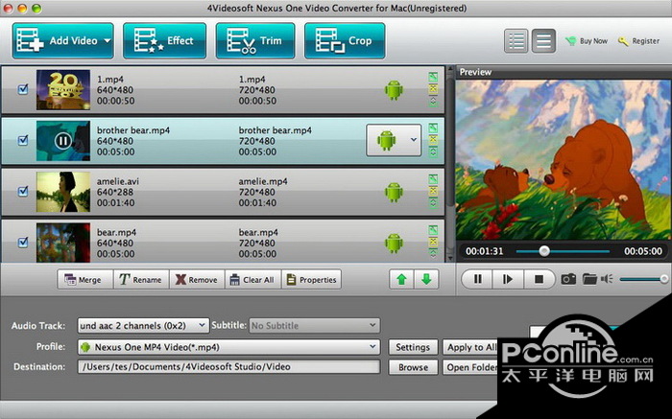Move selected item down with green arrow
Screen dimensions: 672x419
point(426,279)
